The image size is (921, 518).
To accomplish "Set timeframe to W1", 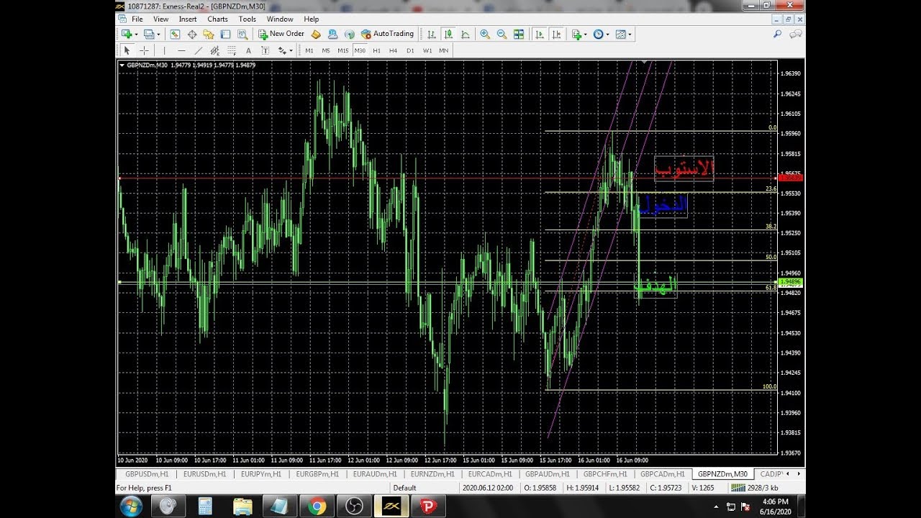I will [x=427, y=50].
